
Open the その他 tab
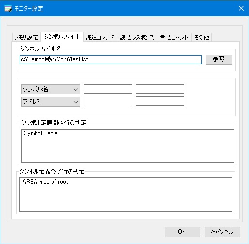(201, 38)
